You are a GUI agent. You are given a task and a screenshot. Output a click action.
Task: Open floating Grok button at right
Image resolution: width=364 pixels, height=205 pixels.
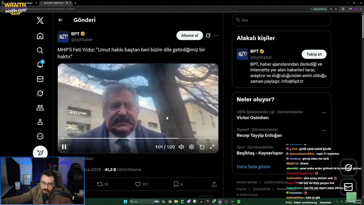point(348,167)
